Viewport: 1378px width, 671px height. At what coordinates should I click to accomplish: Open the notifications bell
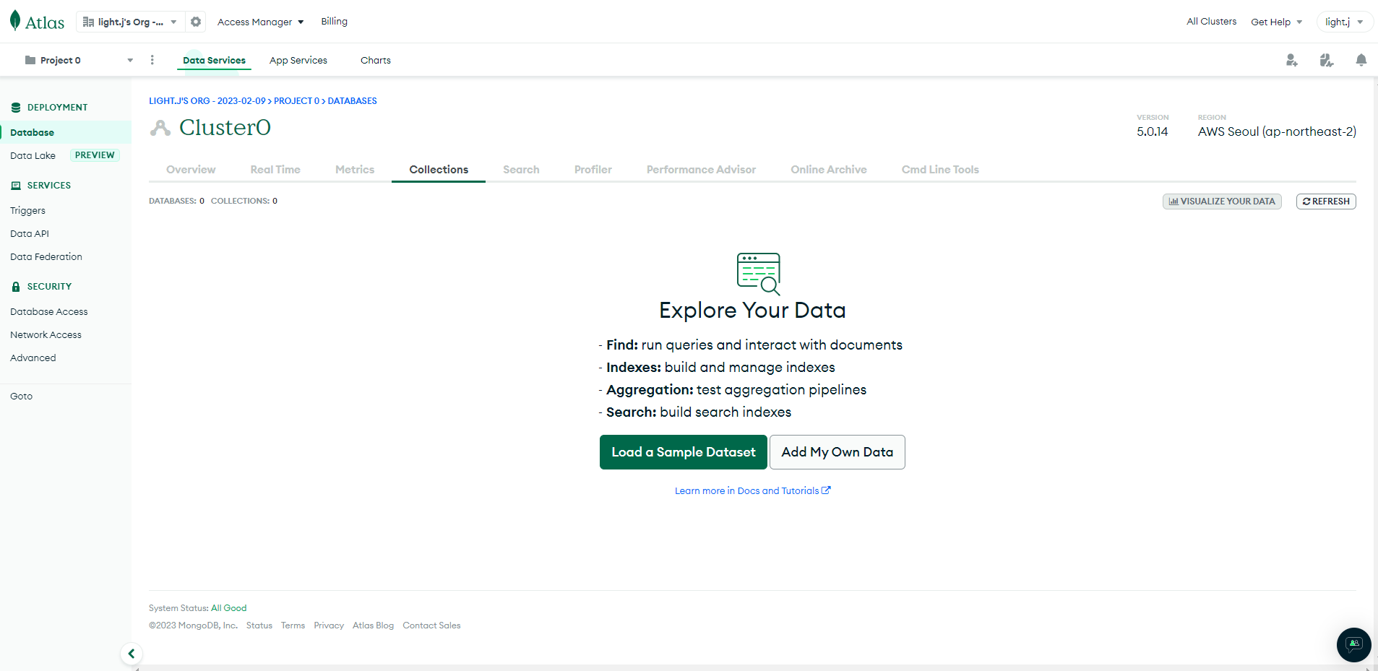click(1361, 60)
